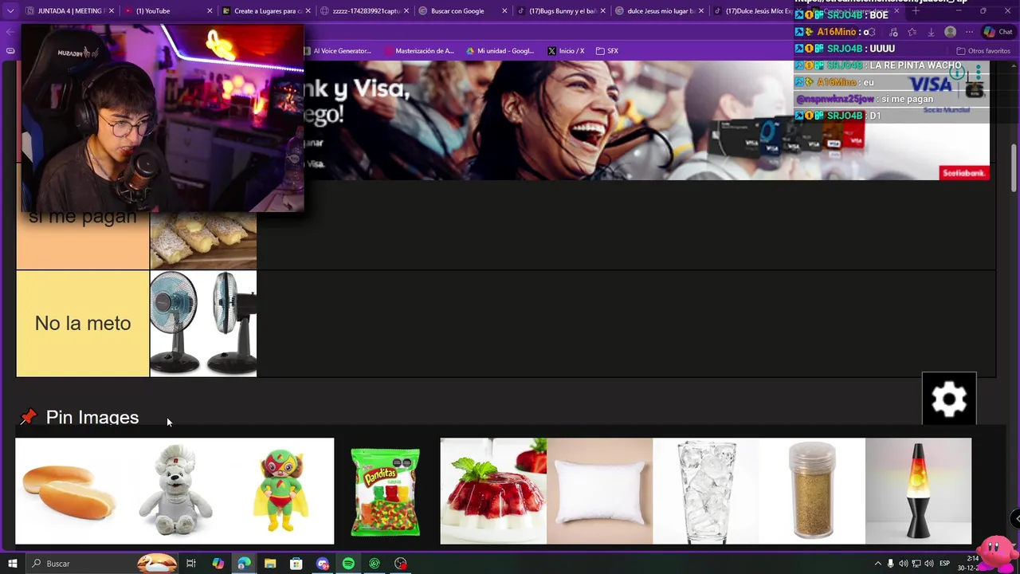Pick the gold glitter jar image
This screenshot has width=1020, height=574.
812,491
